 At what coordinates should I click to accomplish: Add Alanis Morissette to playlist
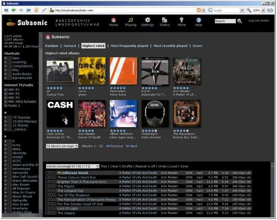point(10,181)
